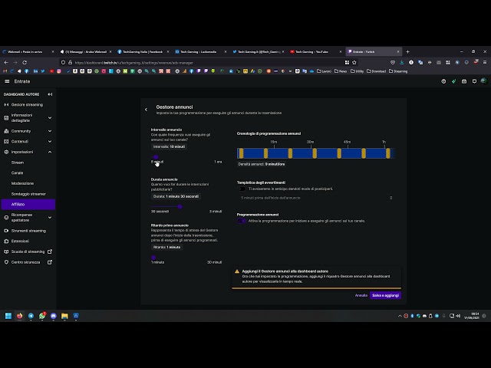The width and height of the screenshot is (491, 368).
Task: Open the Windows Start menu
Action: click(x=8, y=316)
